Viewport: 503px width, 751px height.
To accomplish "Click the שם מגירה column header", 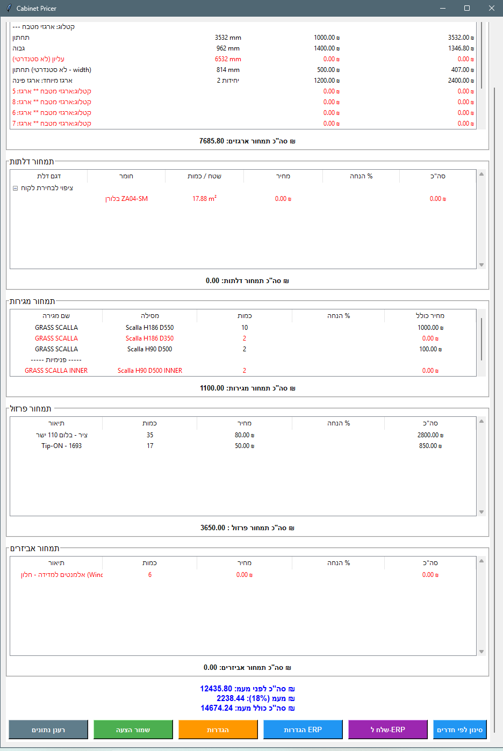I will click(x=56, y=316).
